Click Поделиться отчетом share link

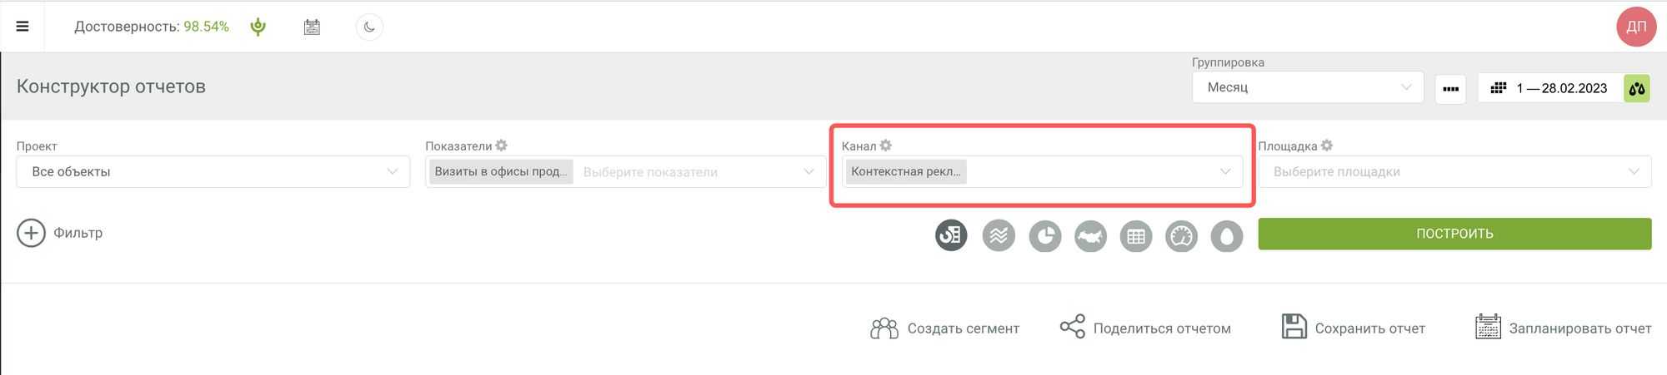[x=1145, y=328]
